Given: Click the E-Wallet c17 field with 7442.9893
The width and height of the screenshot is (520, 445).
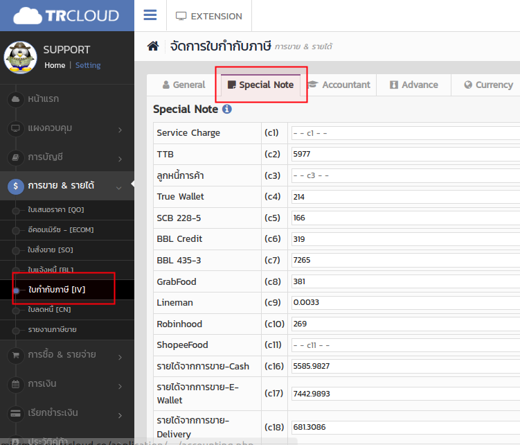Looking at the screenshot, I should click(x=406, y=394).
